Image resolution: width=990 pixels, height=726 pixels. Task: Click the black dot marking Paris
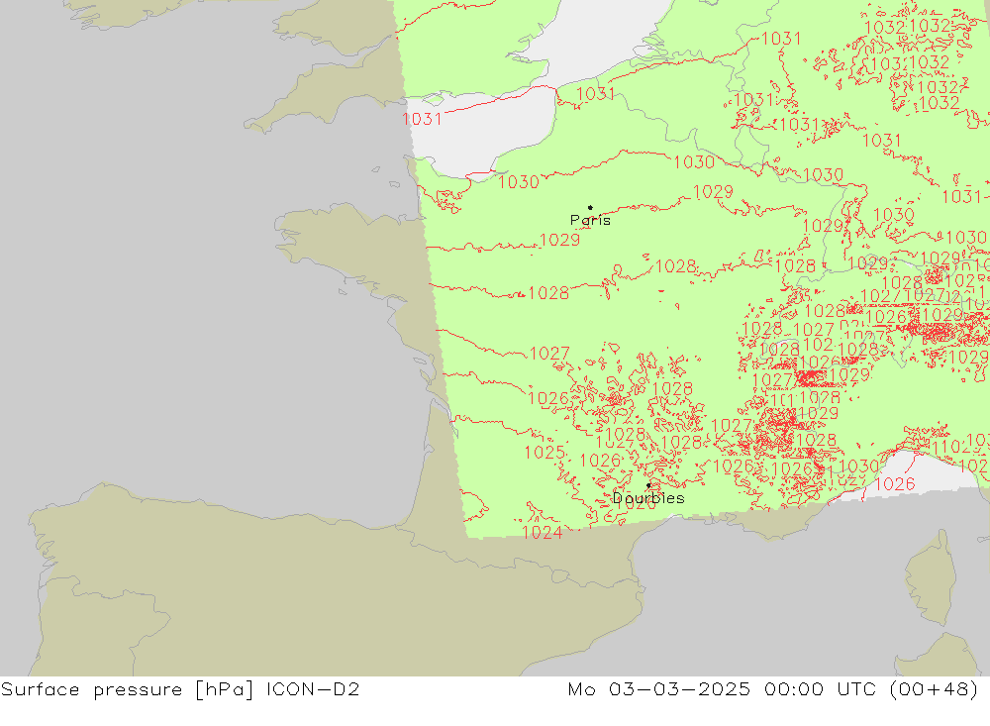(590, 207)
